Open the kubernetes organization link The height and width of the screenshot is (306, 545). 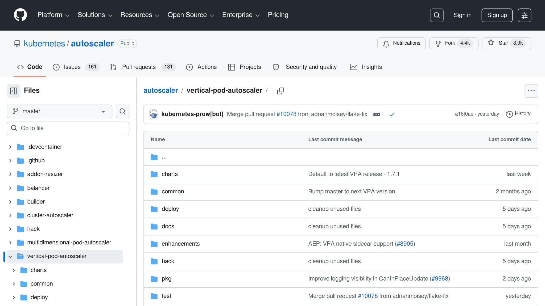point(44,44)
